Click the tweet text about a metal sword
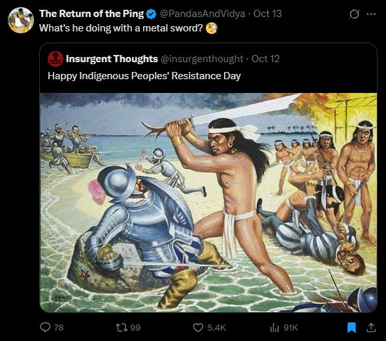The height and width of the screenshot is (341, 386). (x=121, y=28)
